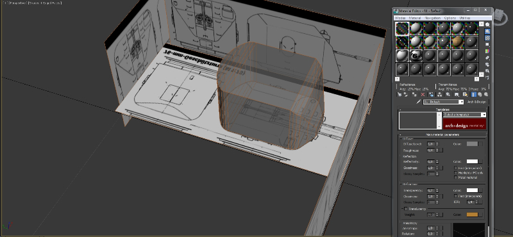The image size is (513, 237).
Task: Toggle checkered background icon for sample slots
Action: (x=487, y=38)
